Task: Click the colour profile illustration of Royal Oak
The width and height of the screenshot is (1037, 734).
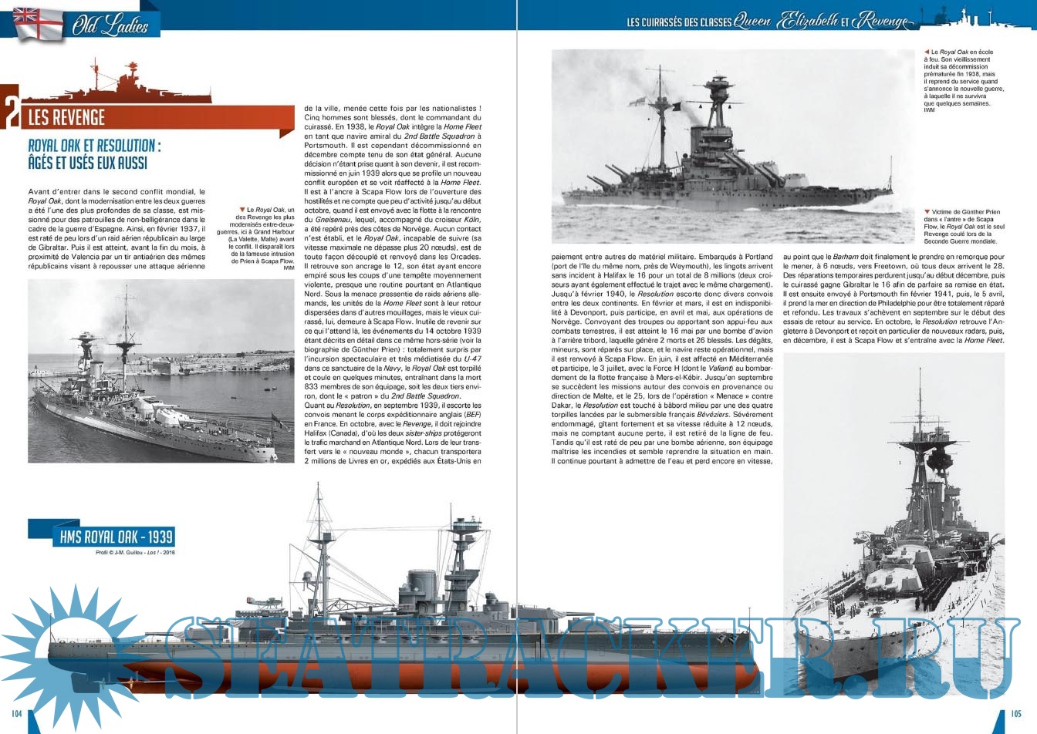Action: [386, 617]
